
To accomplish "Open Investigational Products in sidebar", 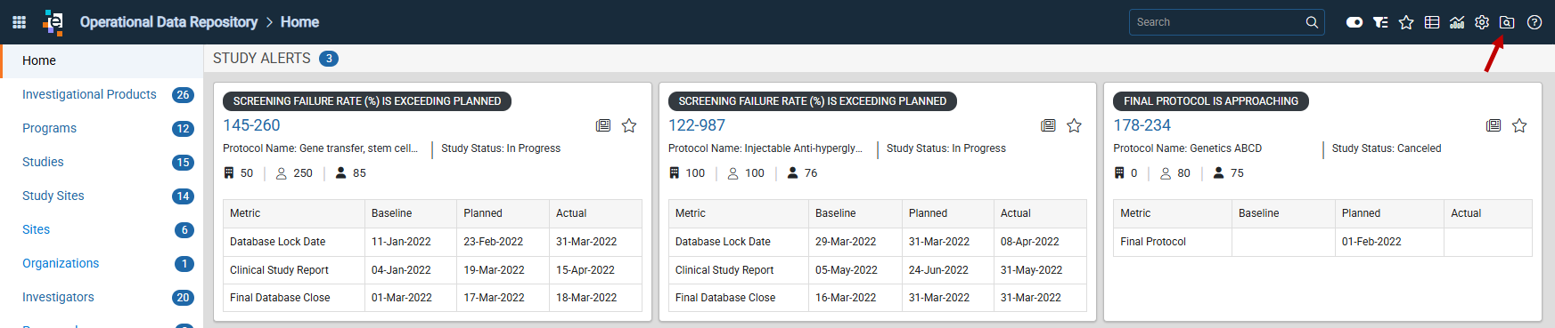I will tap(89, 94).
